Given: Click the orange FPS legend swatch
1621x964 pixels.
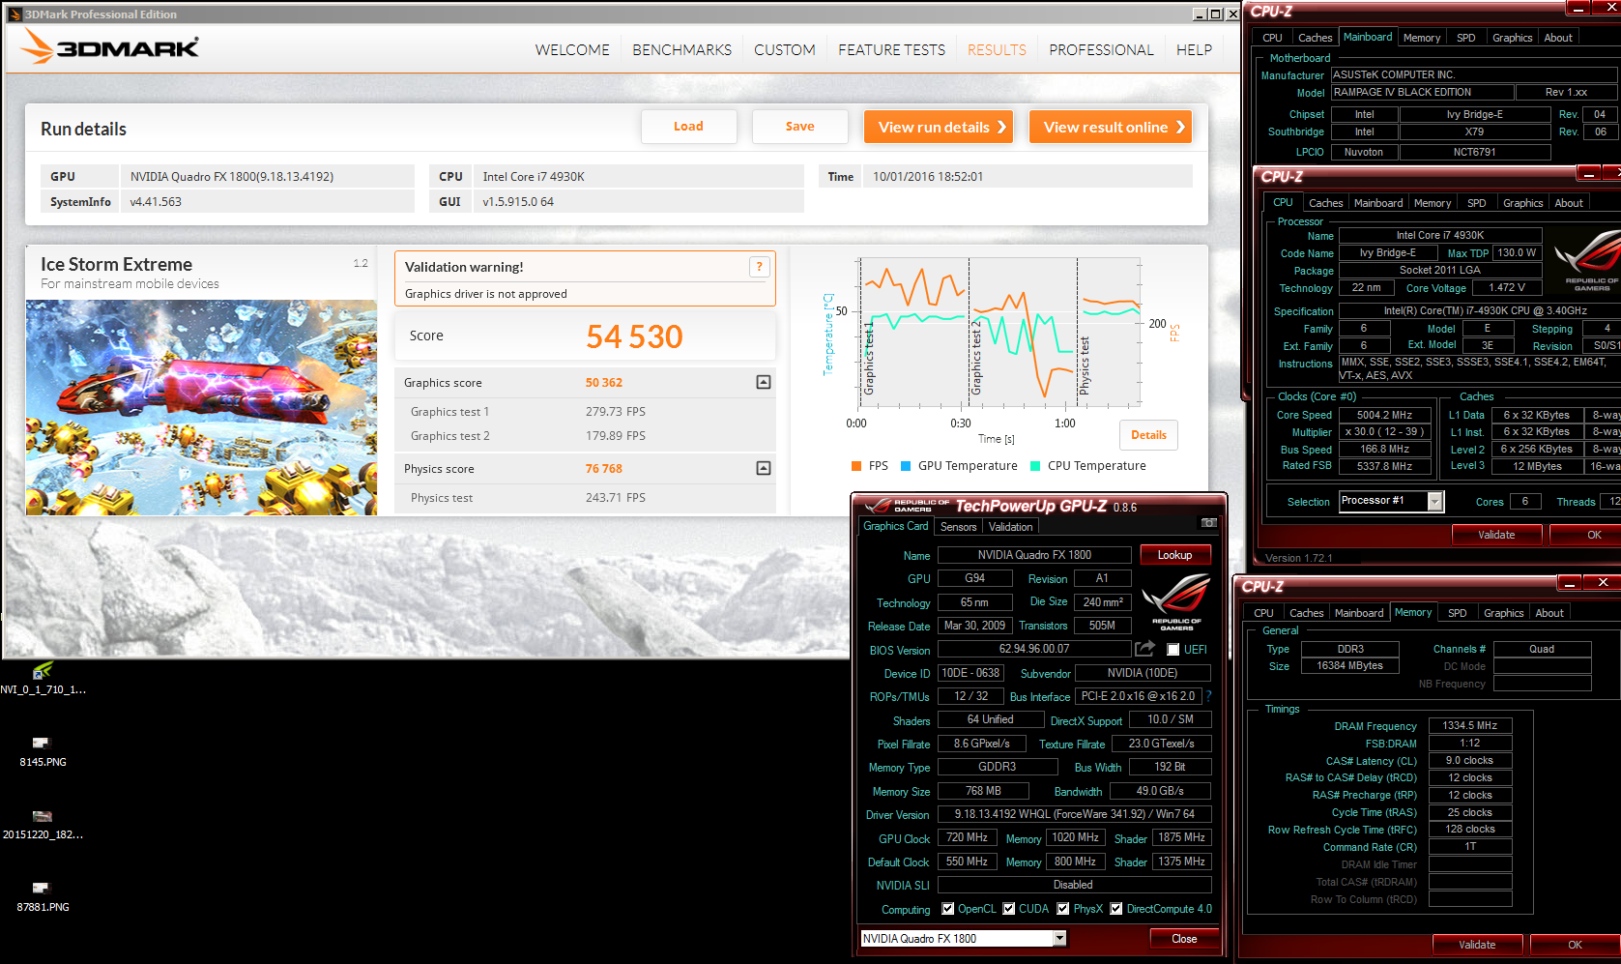Looking at the screenshot, I should (x=856, y=466).
